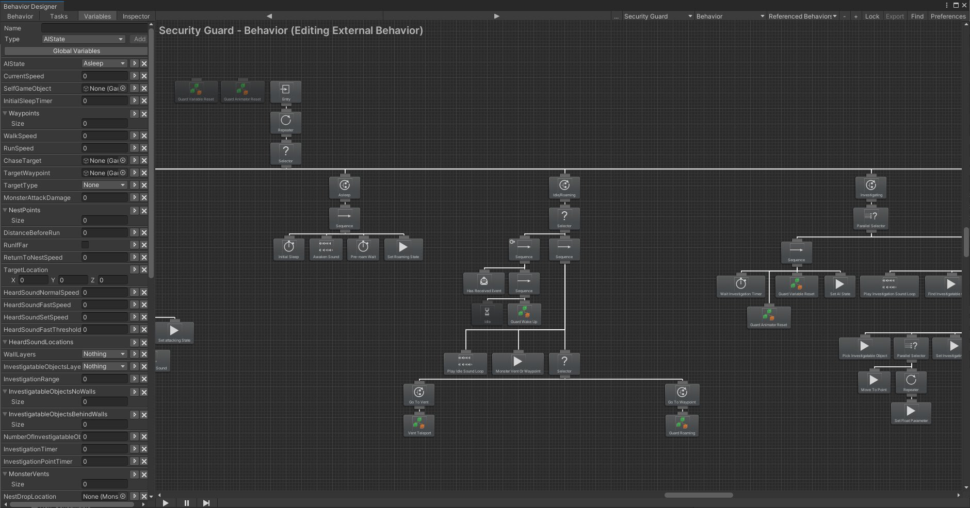Image resolution: width=970 pixels, height=508 pixels.
Task: Select the Play Idle Sound Loop node
Action: click(465, 364)
